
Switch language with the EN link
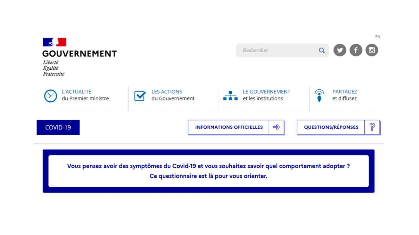coord(378,37)
